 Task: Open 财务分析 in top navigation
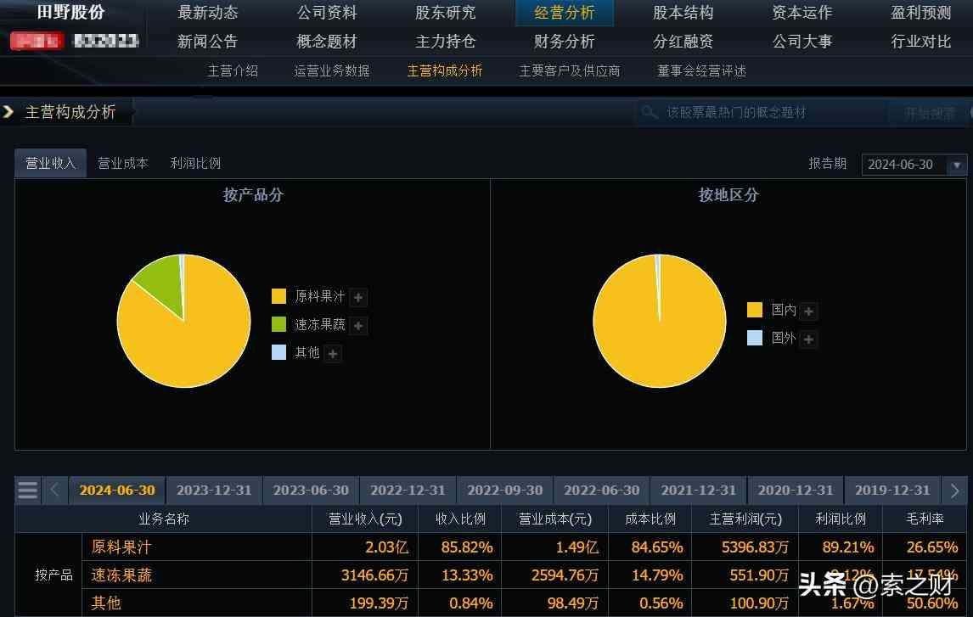click(x=564, y=41)
